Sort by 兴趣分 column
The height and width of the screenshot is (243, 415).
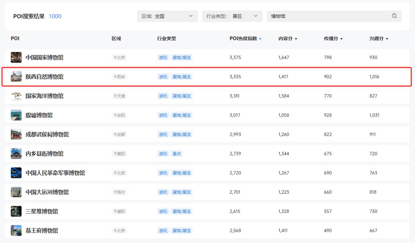tap(379, 38)
